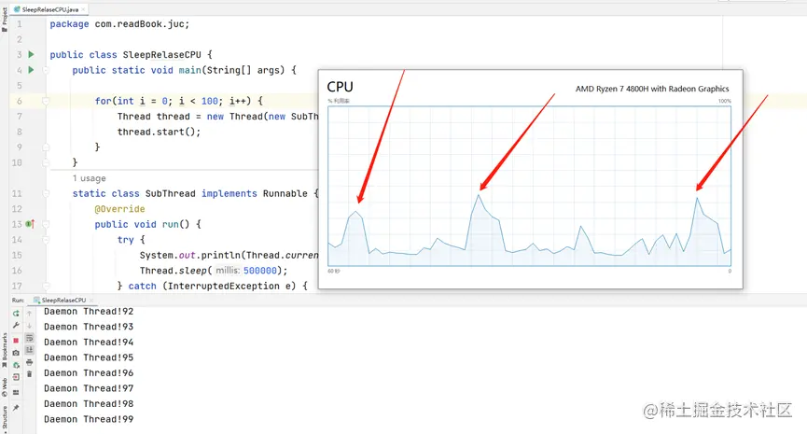807x434 pixels.
Task: Click 'thread.start();' on line 8
Action: 159,132
